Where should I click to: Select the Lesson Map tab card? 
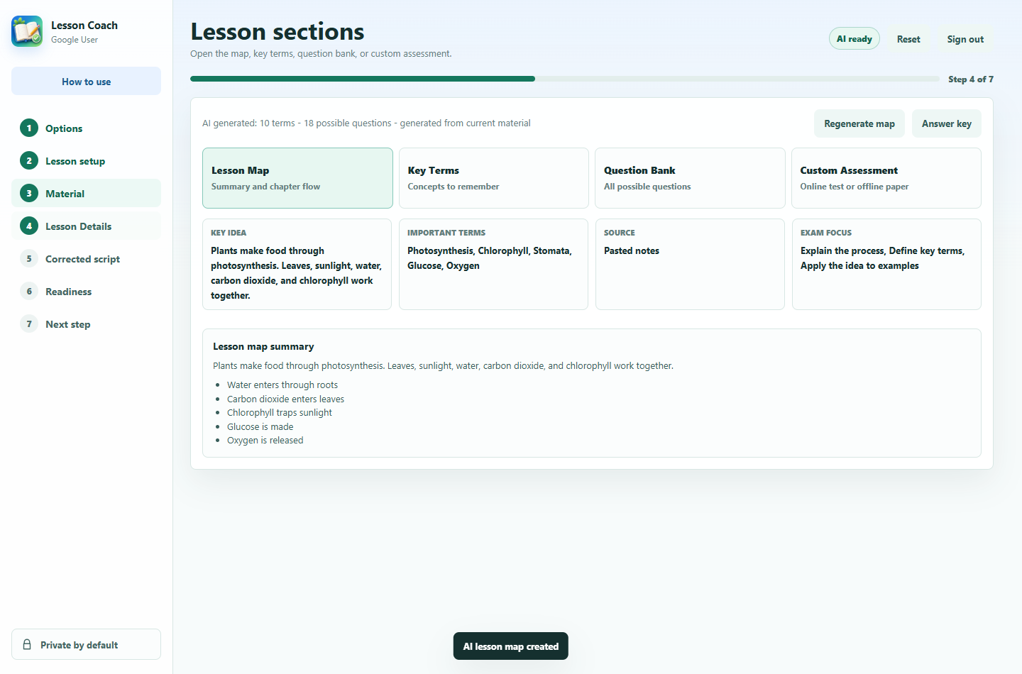(297, 178)
